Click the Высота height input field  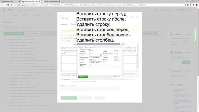tap(117, 59)
